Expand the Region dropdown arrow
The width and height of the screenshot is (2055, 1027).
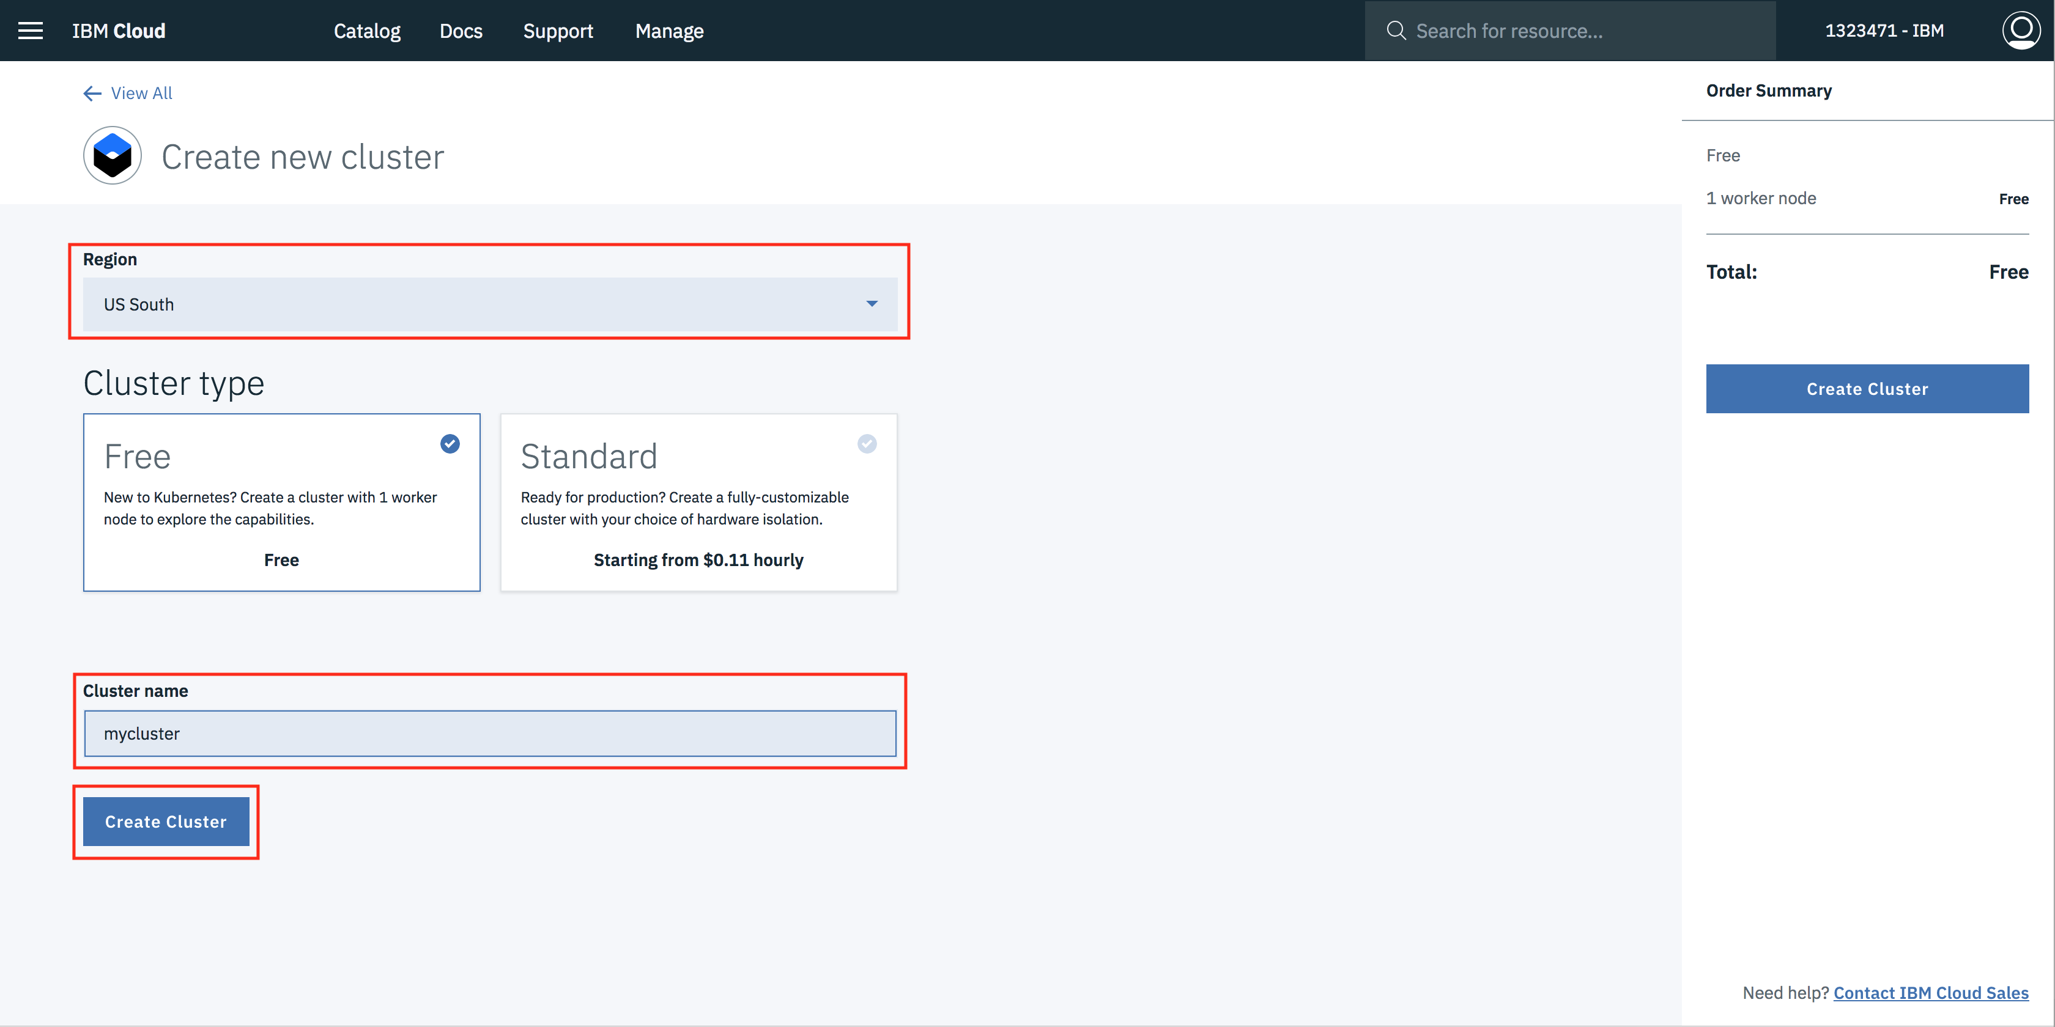coord(871,304)
